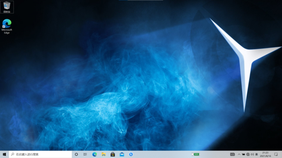The image size is (282, 158).
Task: Open File Explorer from the taskbar
Action: point(104,154)
